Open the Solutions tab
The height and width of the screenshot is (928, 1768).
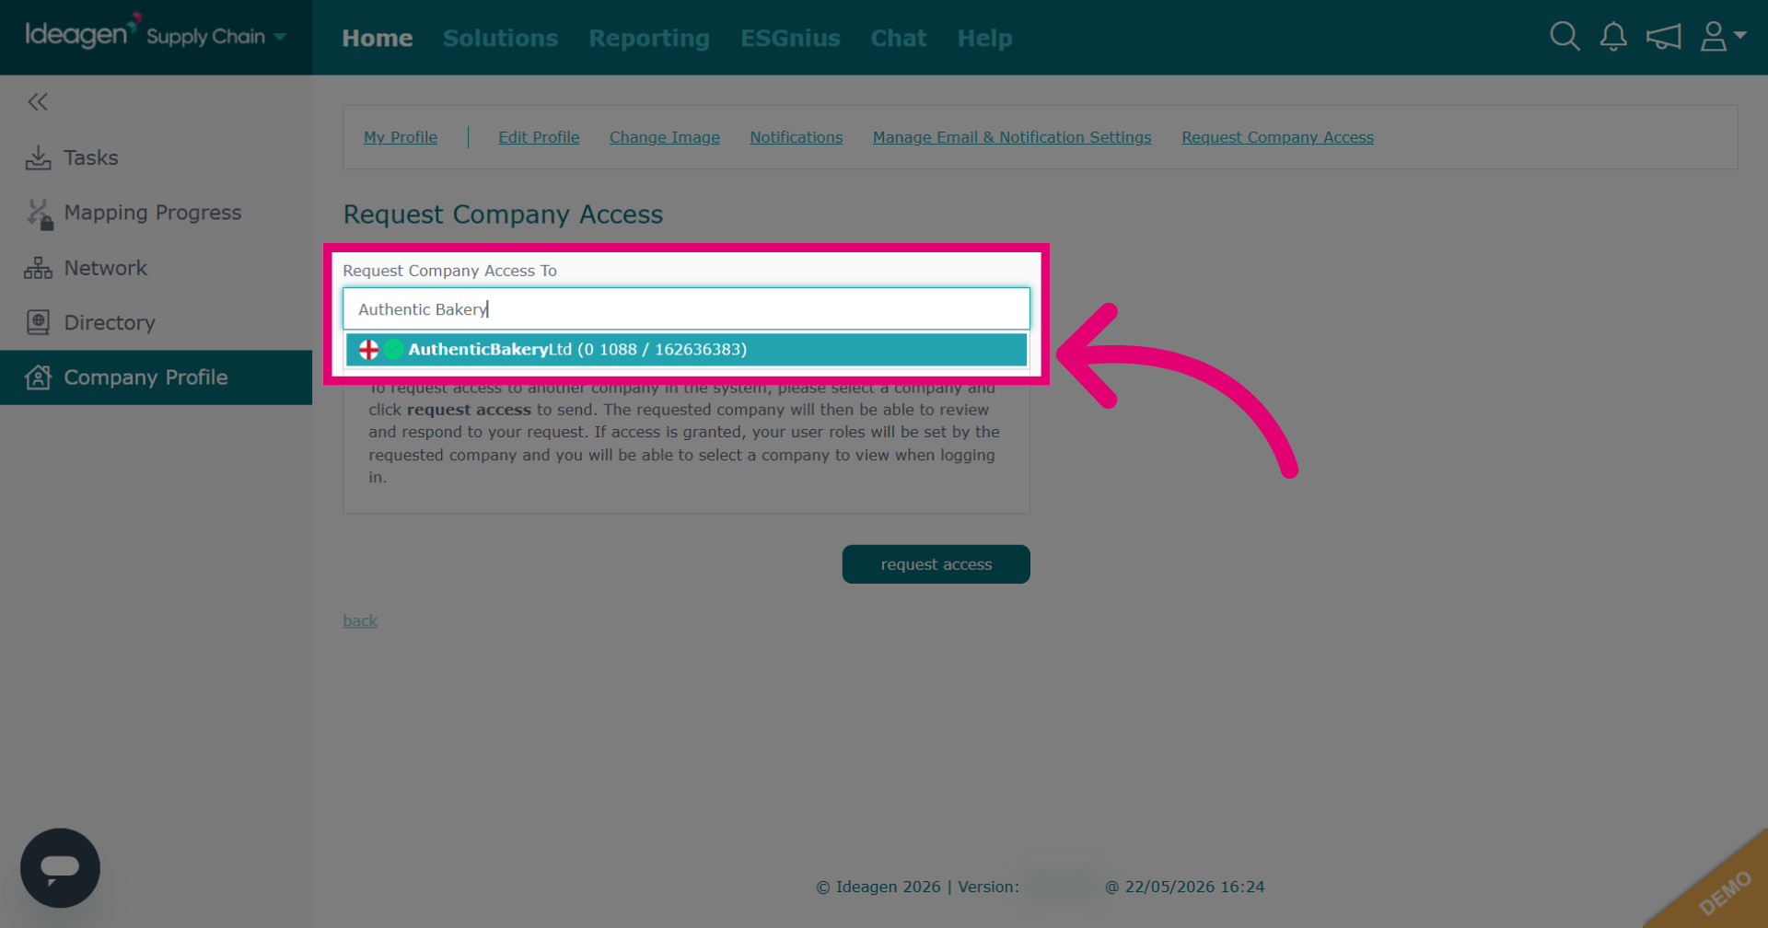pos(500,38)
